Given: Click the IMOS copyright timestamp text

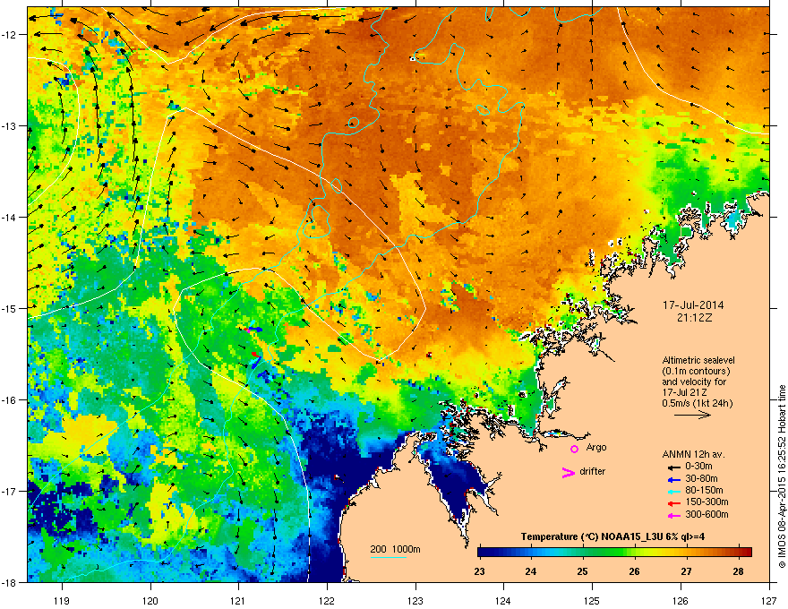Looking at the screenshot, I should point(782,476).
